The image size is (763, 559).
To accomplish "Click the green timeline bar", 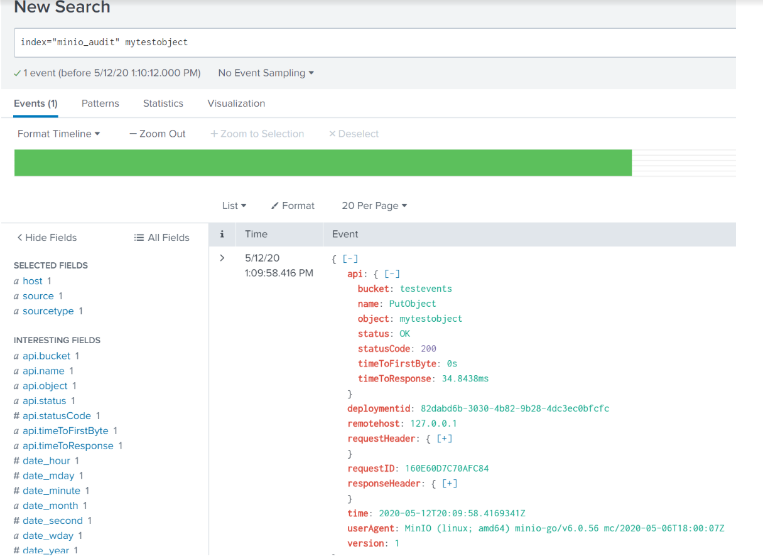I will (323, 162).
